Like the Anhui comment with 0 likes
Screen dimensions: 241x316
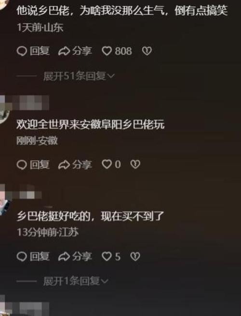coord(107,164)
